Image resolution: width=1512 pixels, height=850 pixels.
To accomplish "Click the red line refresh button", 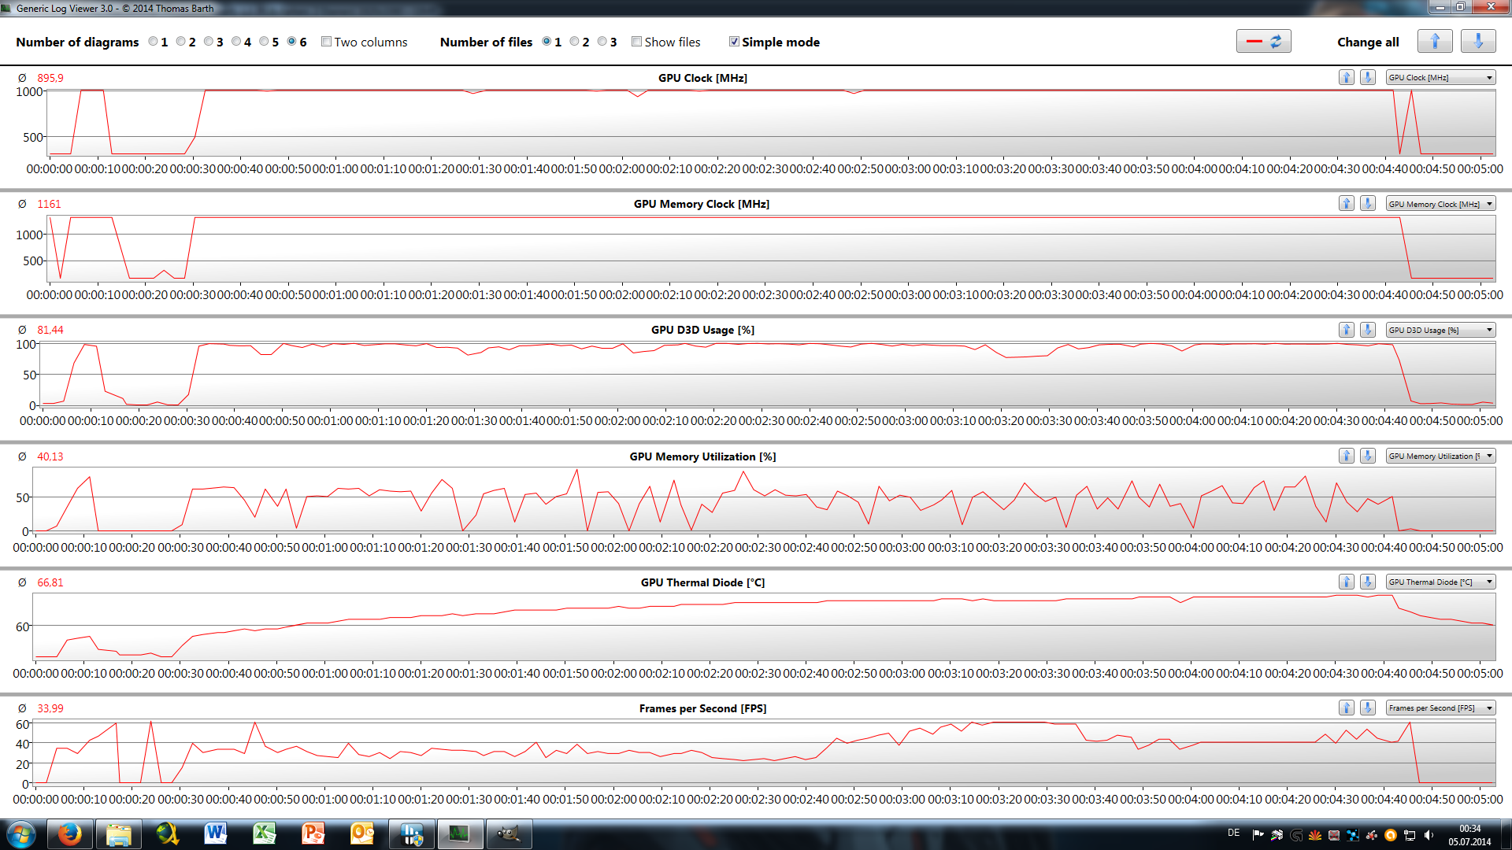I will [1263, 42].
